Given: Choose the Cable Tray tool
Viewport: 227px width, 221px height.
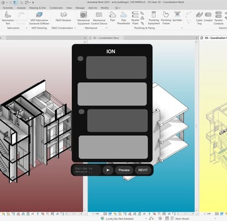Looking at the screenshot, I should [x=199, y=18].
